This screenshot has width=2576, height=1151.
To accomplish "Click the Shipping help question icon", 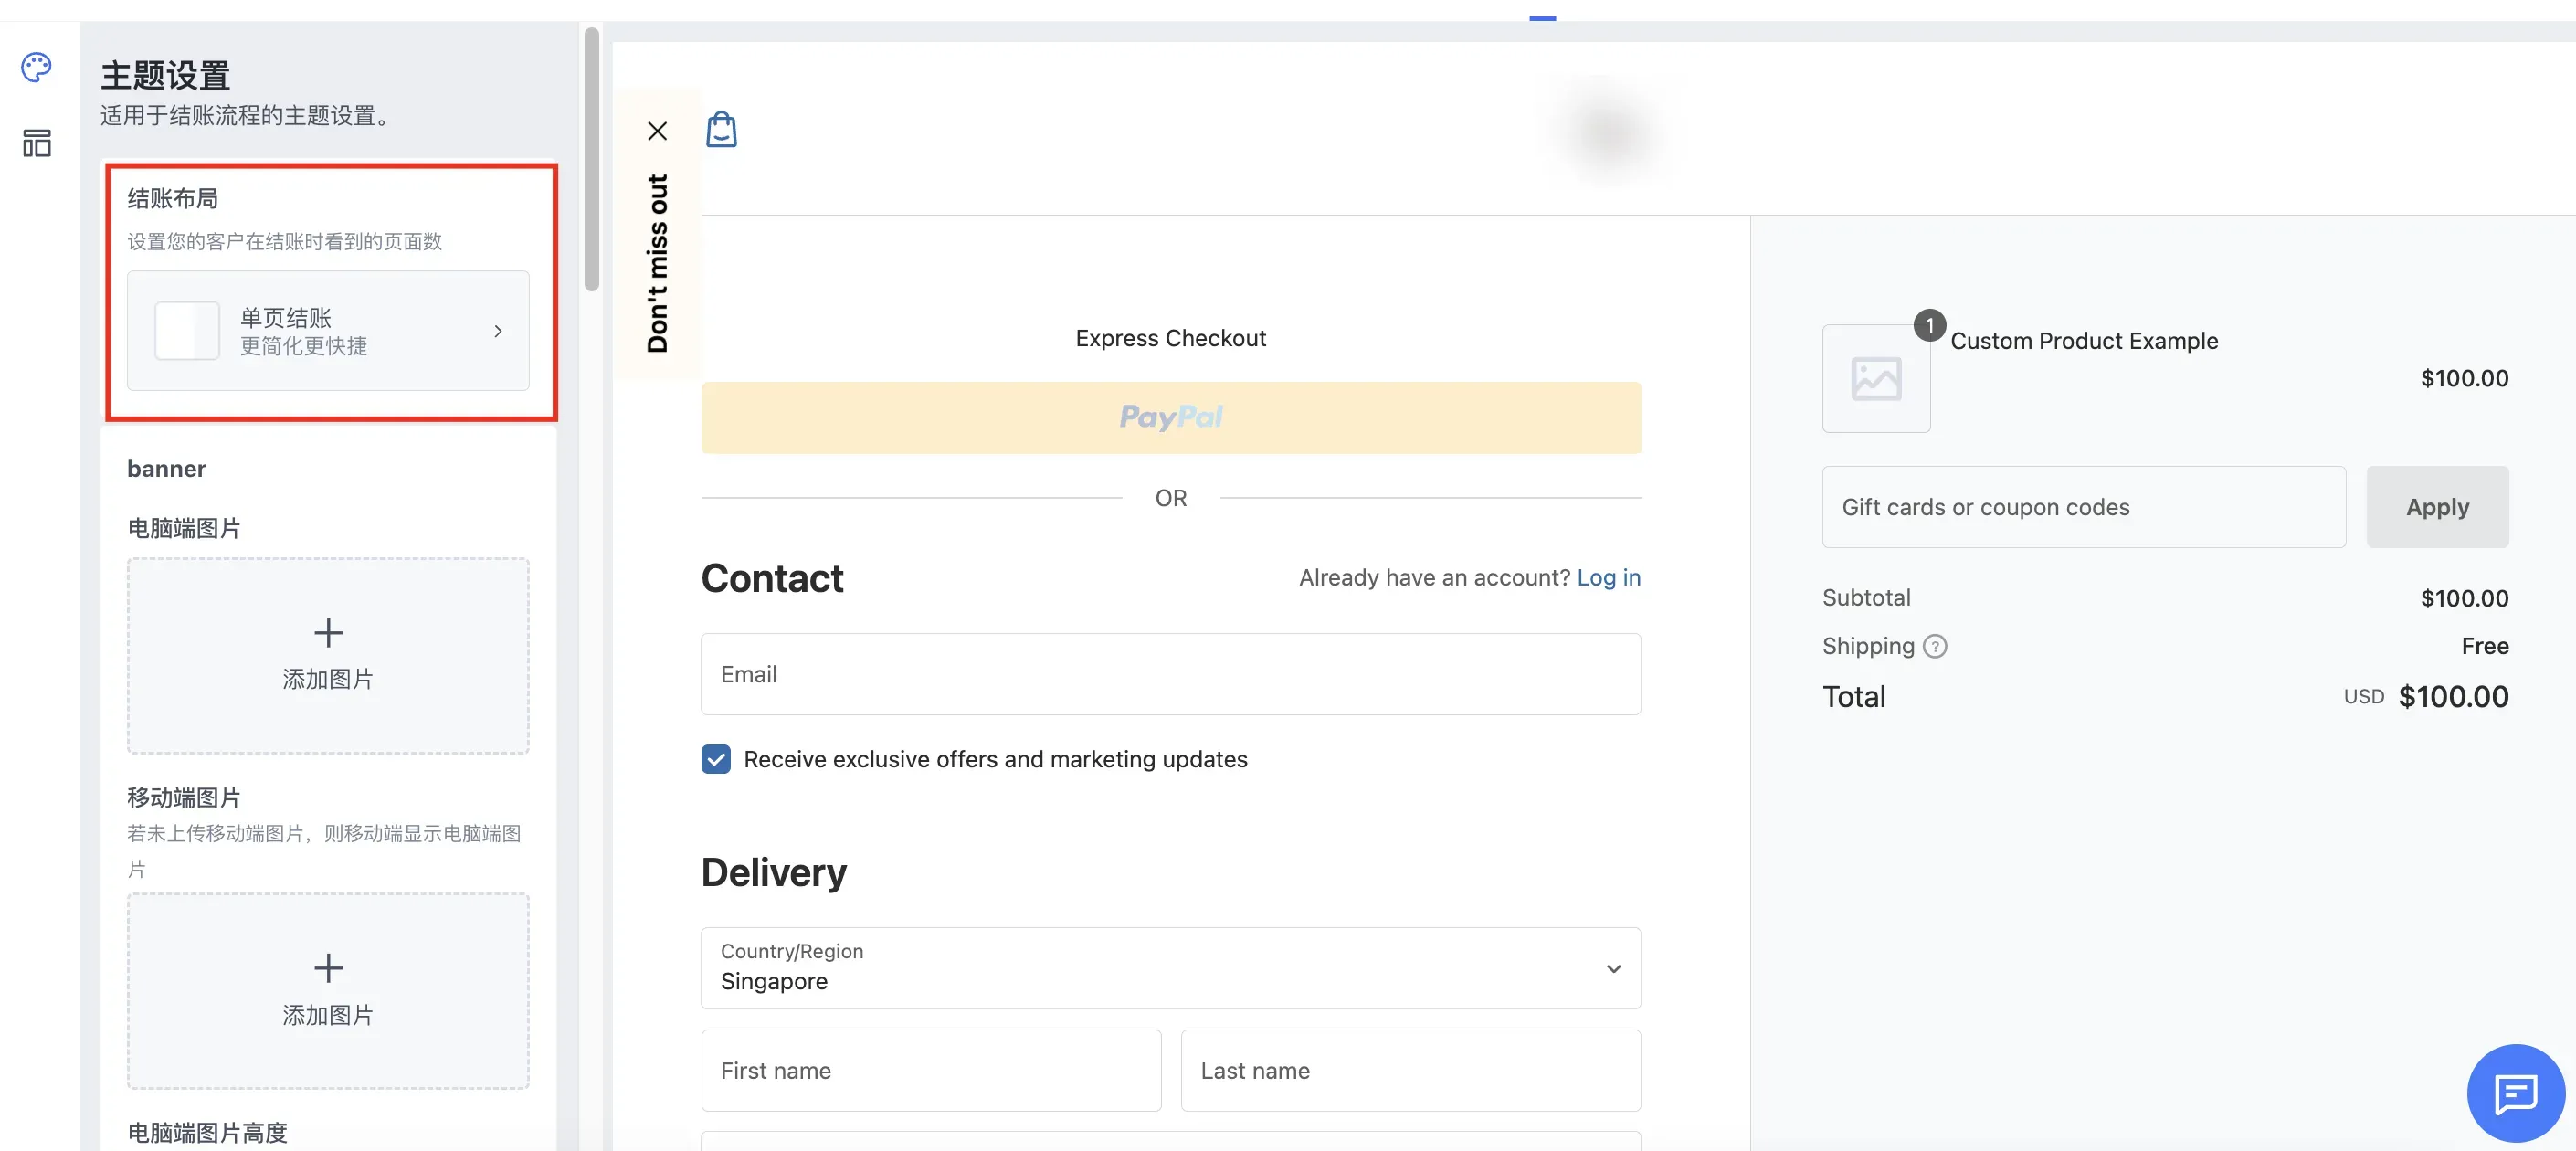I will coord(1935,646).
